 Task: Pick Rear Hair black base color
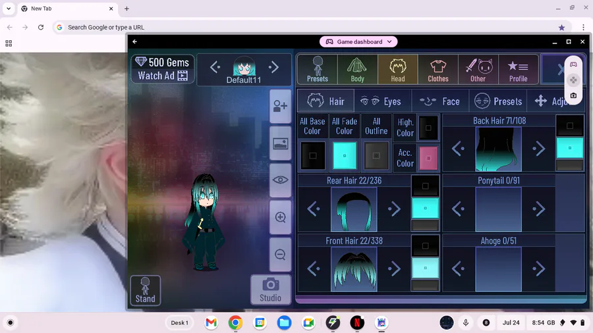(425, 186)
